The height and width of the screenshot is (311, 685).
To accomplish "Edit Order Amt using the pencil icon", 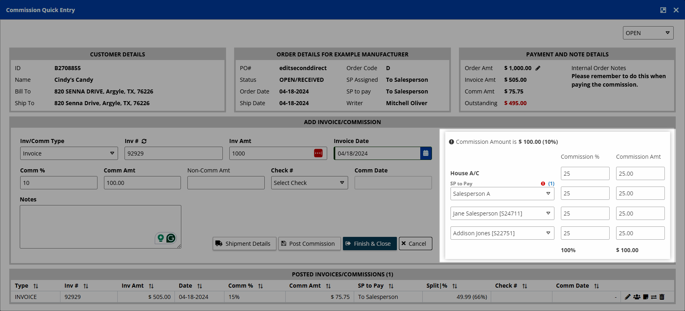I will tap(538, 68).
